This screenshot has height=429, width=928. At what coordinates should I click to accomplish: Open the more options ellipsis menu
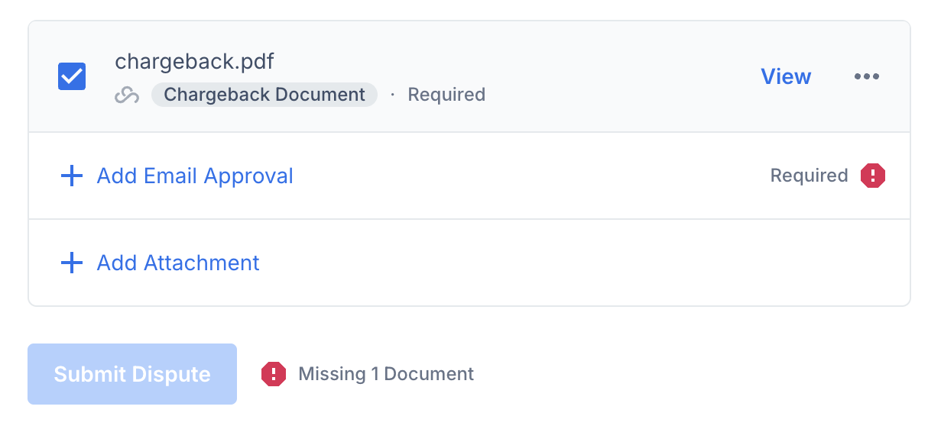866,76
